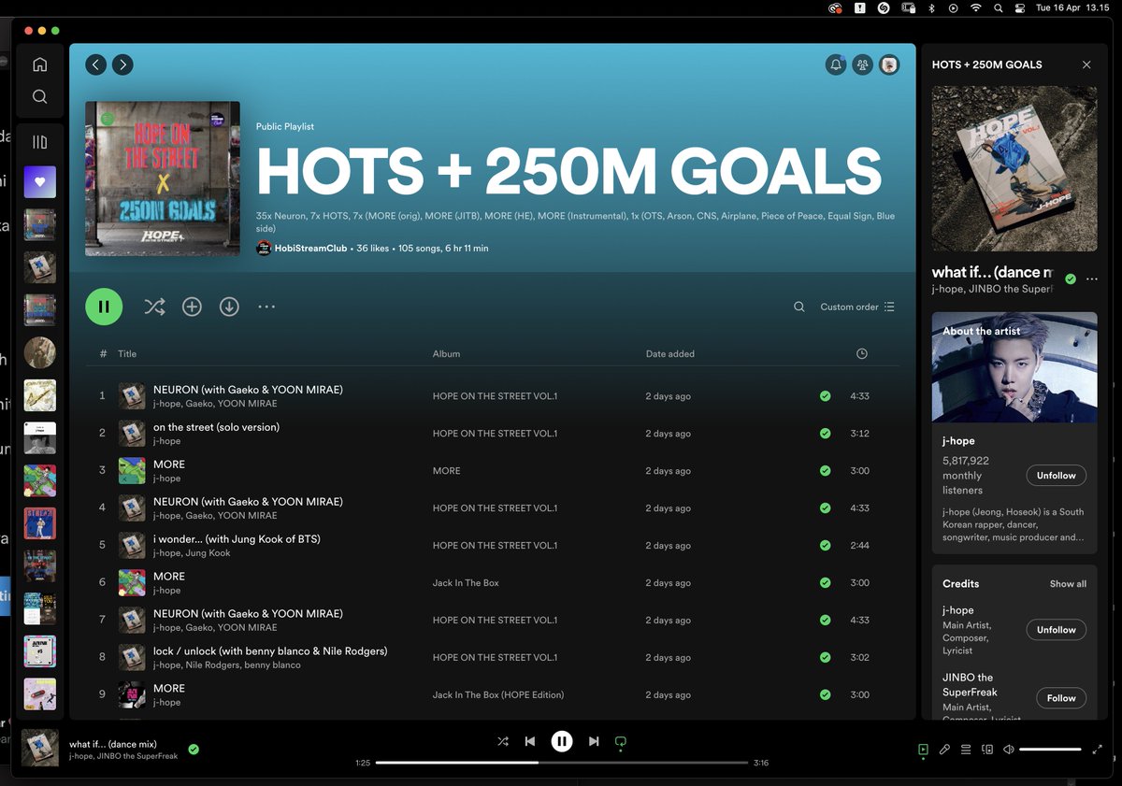1122x786 pixels.
Task: Toggle liked checkmark for i wonder... track
Action: 825,546
